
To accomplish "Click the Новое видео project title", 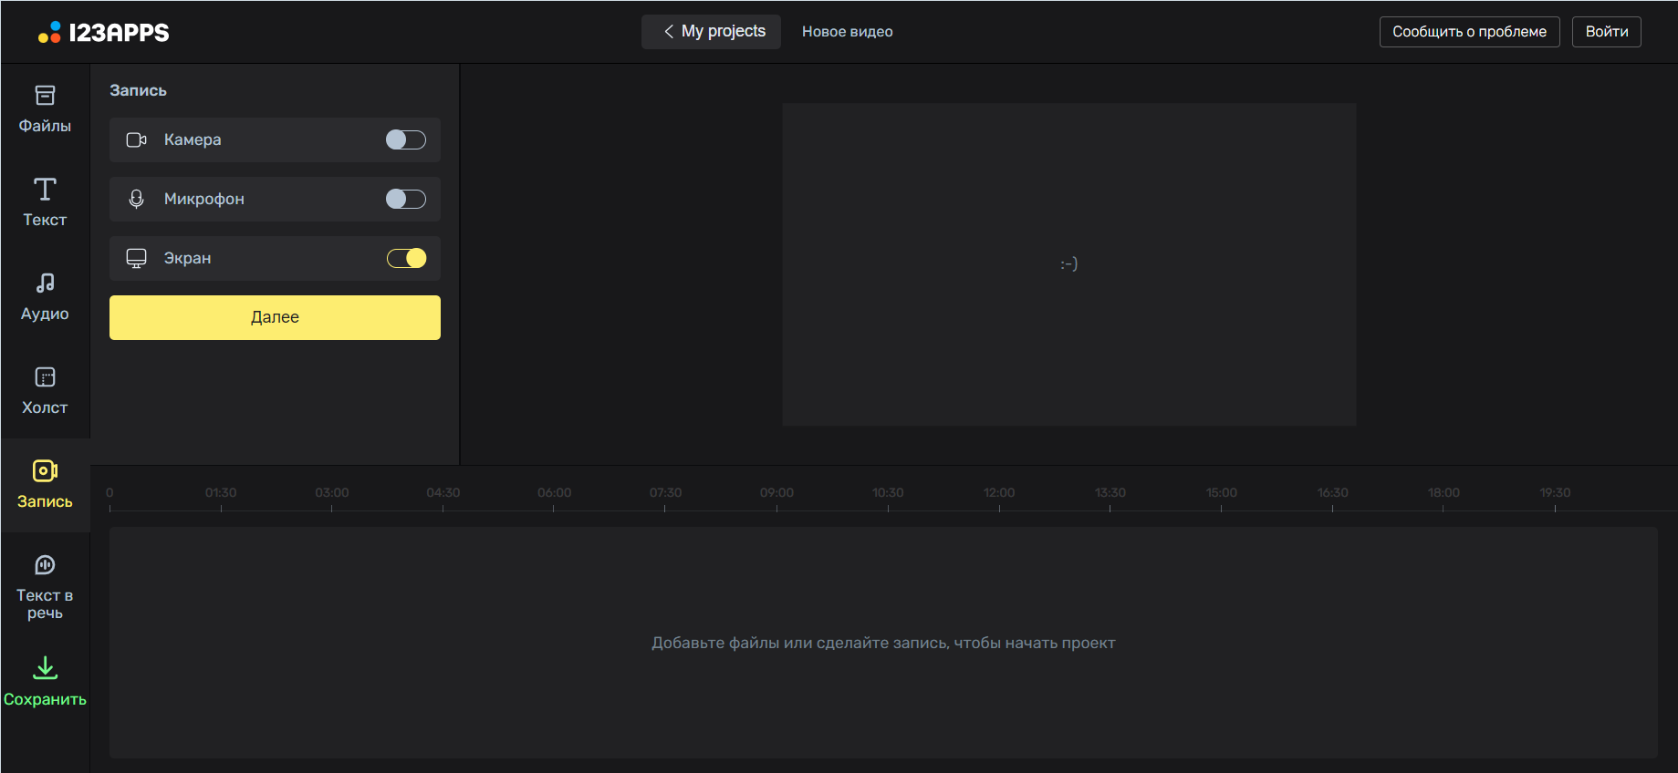I will coord(848,32).
